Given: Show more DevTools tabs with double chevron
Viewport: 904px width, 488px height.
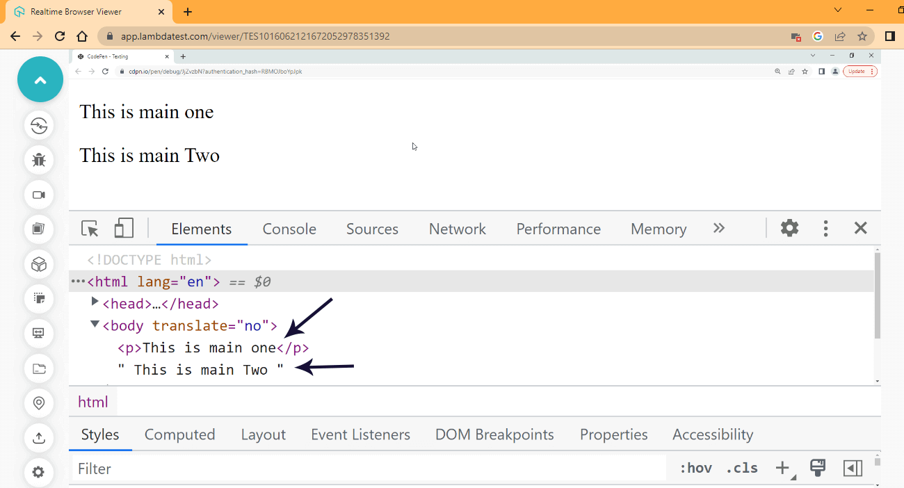Looking at the screenshot, I should point(719,228).
